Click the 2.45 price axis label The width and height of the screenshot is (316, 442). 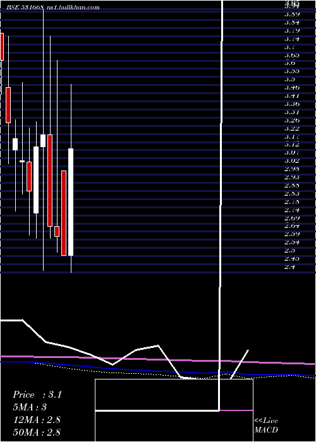click(292, 258)
